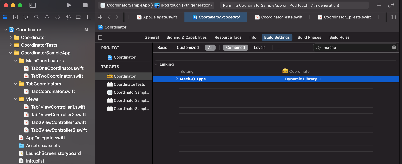Collapse the Linking section
Screen dimensions: 402x164
[x=156, y=64]
